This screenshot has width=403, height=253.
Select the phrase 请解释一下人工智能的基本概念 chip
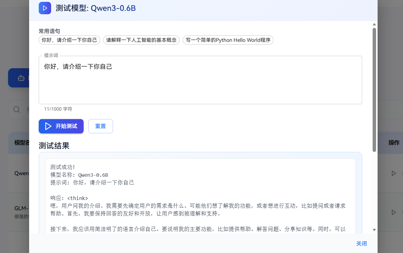click(x=141, y=40)
